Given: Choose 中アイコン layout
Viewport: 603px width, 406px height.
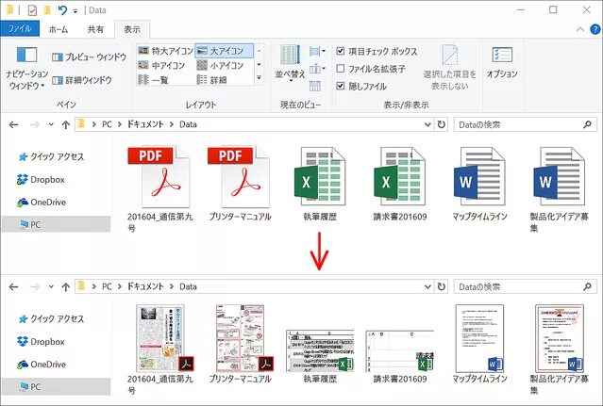Looking at the screenshot, I should pyautogui.click(x=161, y=66).
